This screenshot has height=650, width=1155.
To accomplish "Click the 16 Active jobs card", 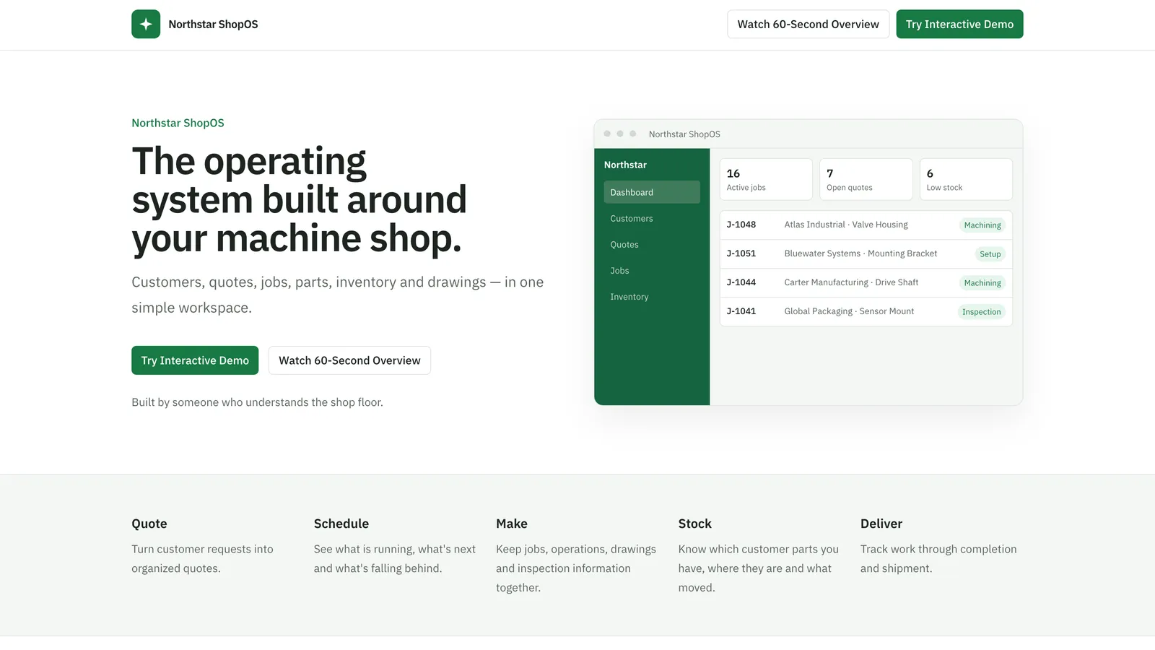I will [x=766, y=179].
